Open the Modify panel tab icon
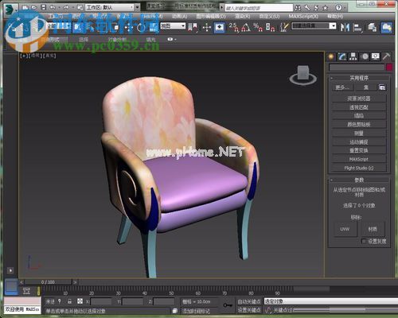 point(342,56)
